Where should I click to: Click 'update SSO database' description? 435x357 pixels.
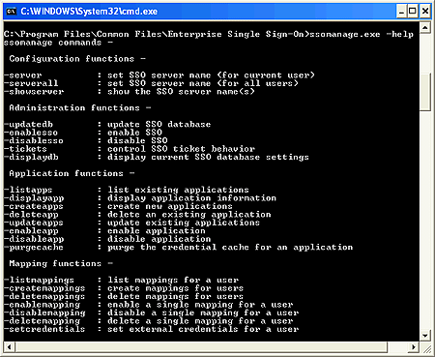[x=159, y=125]
